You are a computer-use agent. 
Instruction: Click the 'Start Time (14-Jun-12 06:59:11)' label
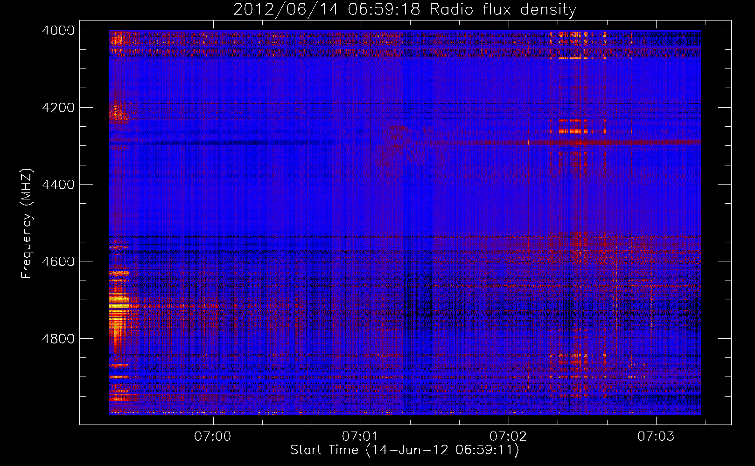click(x=405, y=450)
